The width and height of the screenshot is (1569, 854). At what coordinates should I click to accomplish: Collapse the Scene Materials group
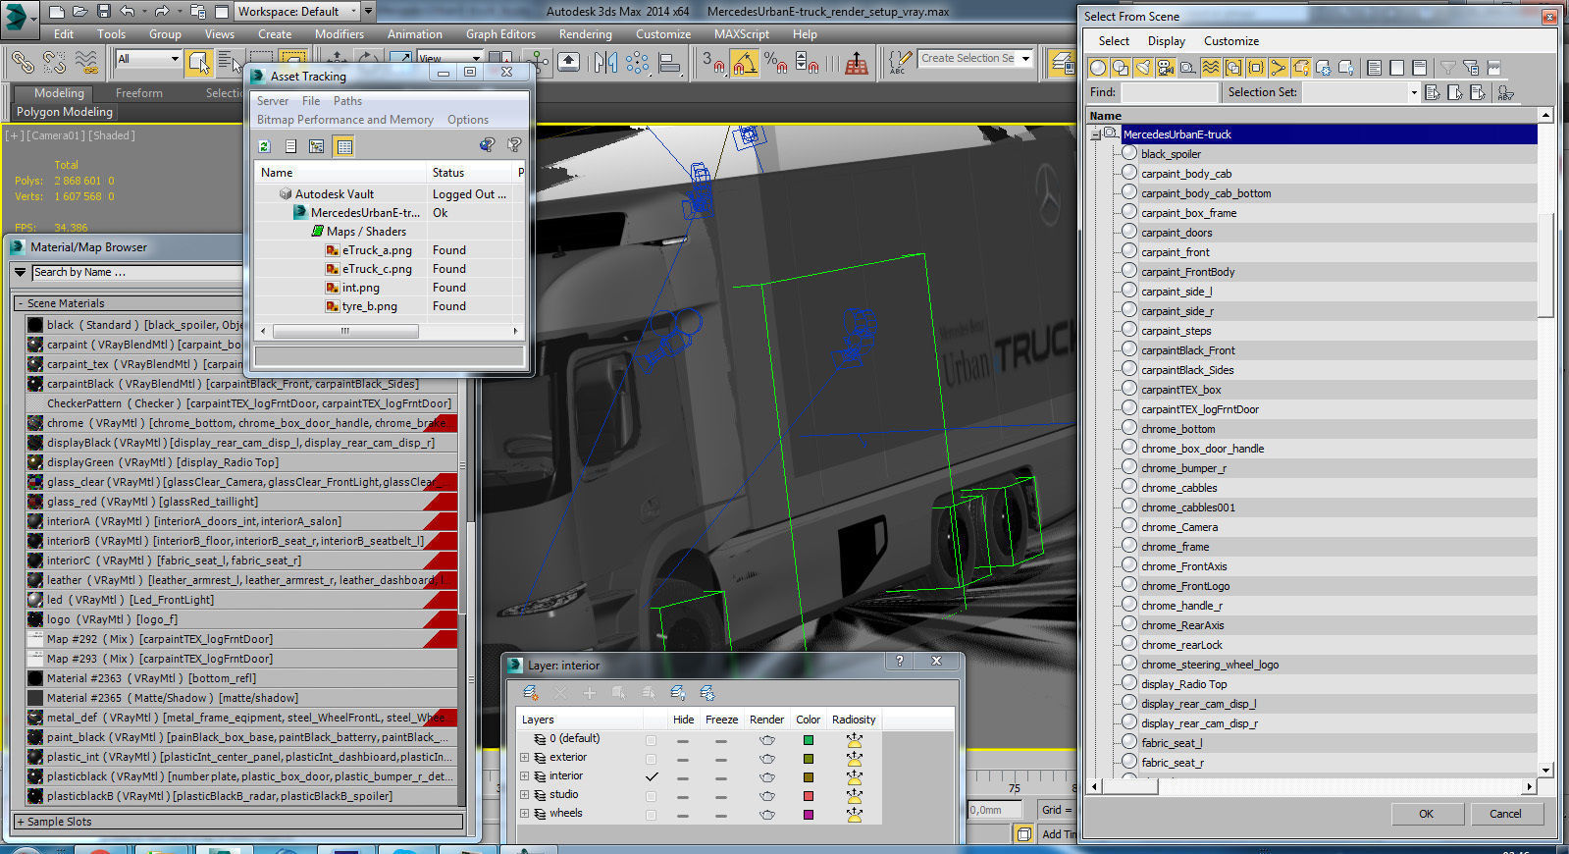pyautogui.click(x=20, y=303)
